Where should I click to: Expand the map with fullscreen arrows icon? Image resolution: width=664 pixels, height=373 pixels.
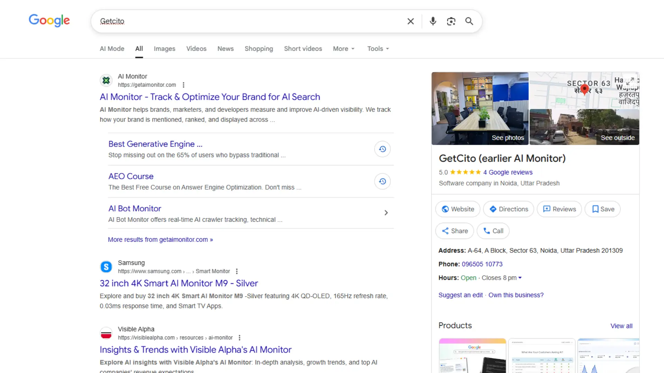[x=630, y=81]
